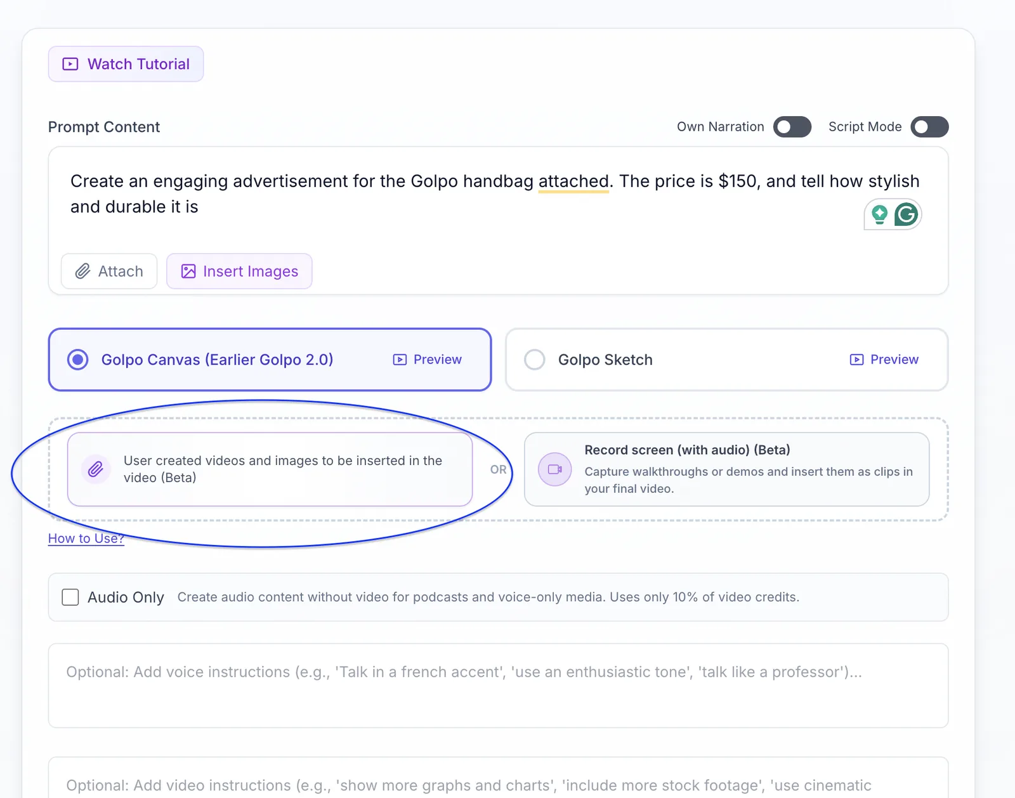Open the How to Use? link
Screen dimensions: 1015x798
86,539
